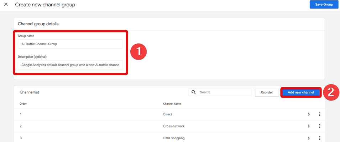
Task: Open more options for Direct channel
Action: pyautogui.click(x=320, y=114)
